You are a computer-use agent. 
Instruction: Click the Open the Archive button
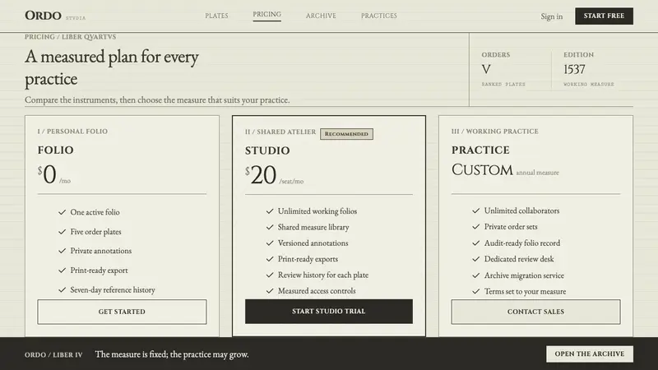(x=590, y=354)
